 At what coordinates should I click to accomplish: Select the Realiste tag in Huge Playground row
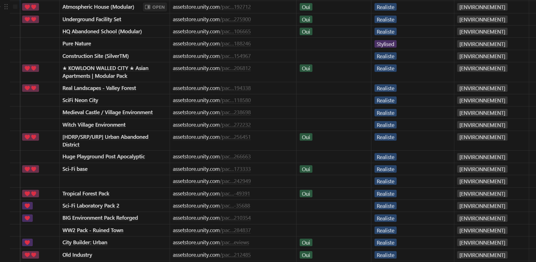(x=385, y=157)
